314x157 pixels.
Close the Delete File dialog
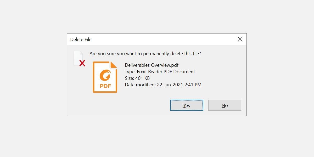pyautogui.click(x=240, y=39)
